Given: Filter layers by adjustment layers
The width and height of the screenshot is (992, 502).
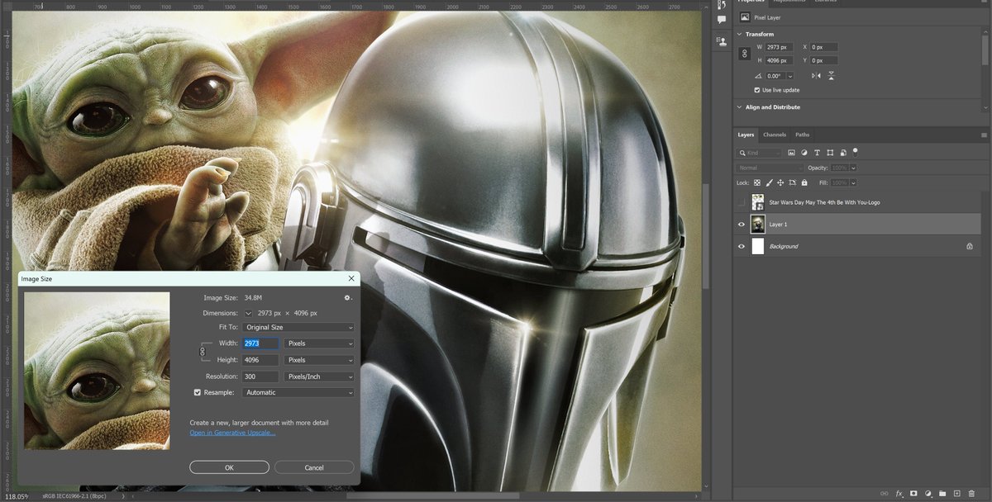Looking at the screenshot, I should coord(804,153).
